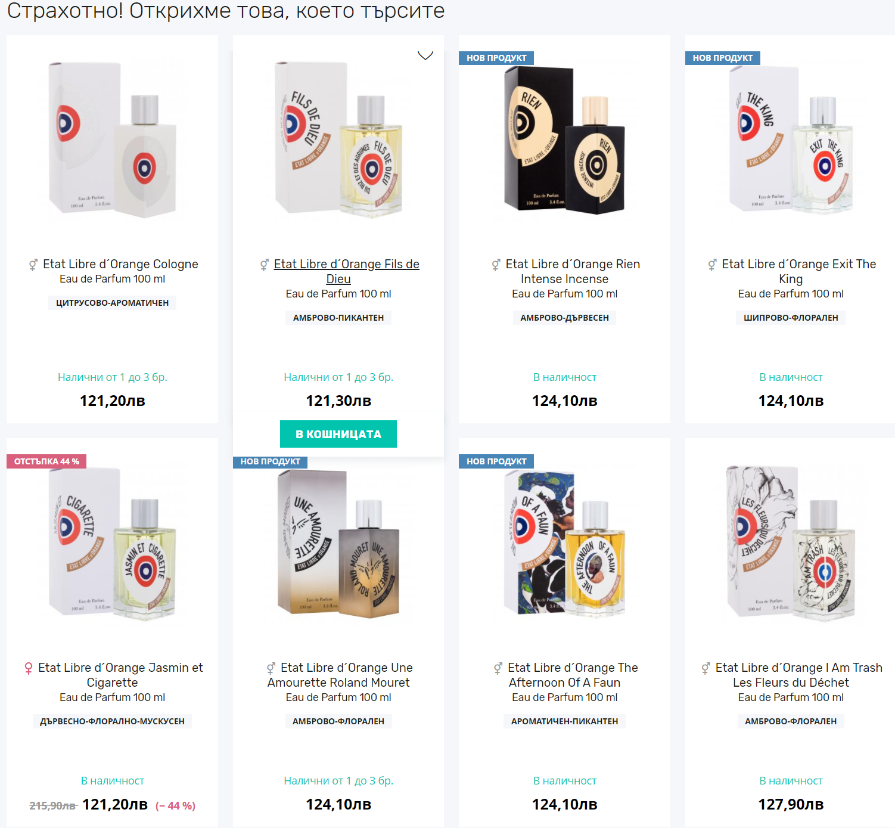Open Rien Intense Incense product image
Image resolution: width=895 pixels, height=828 pixels.
pos(564,140)
